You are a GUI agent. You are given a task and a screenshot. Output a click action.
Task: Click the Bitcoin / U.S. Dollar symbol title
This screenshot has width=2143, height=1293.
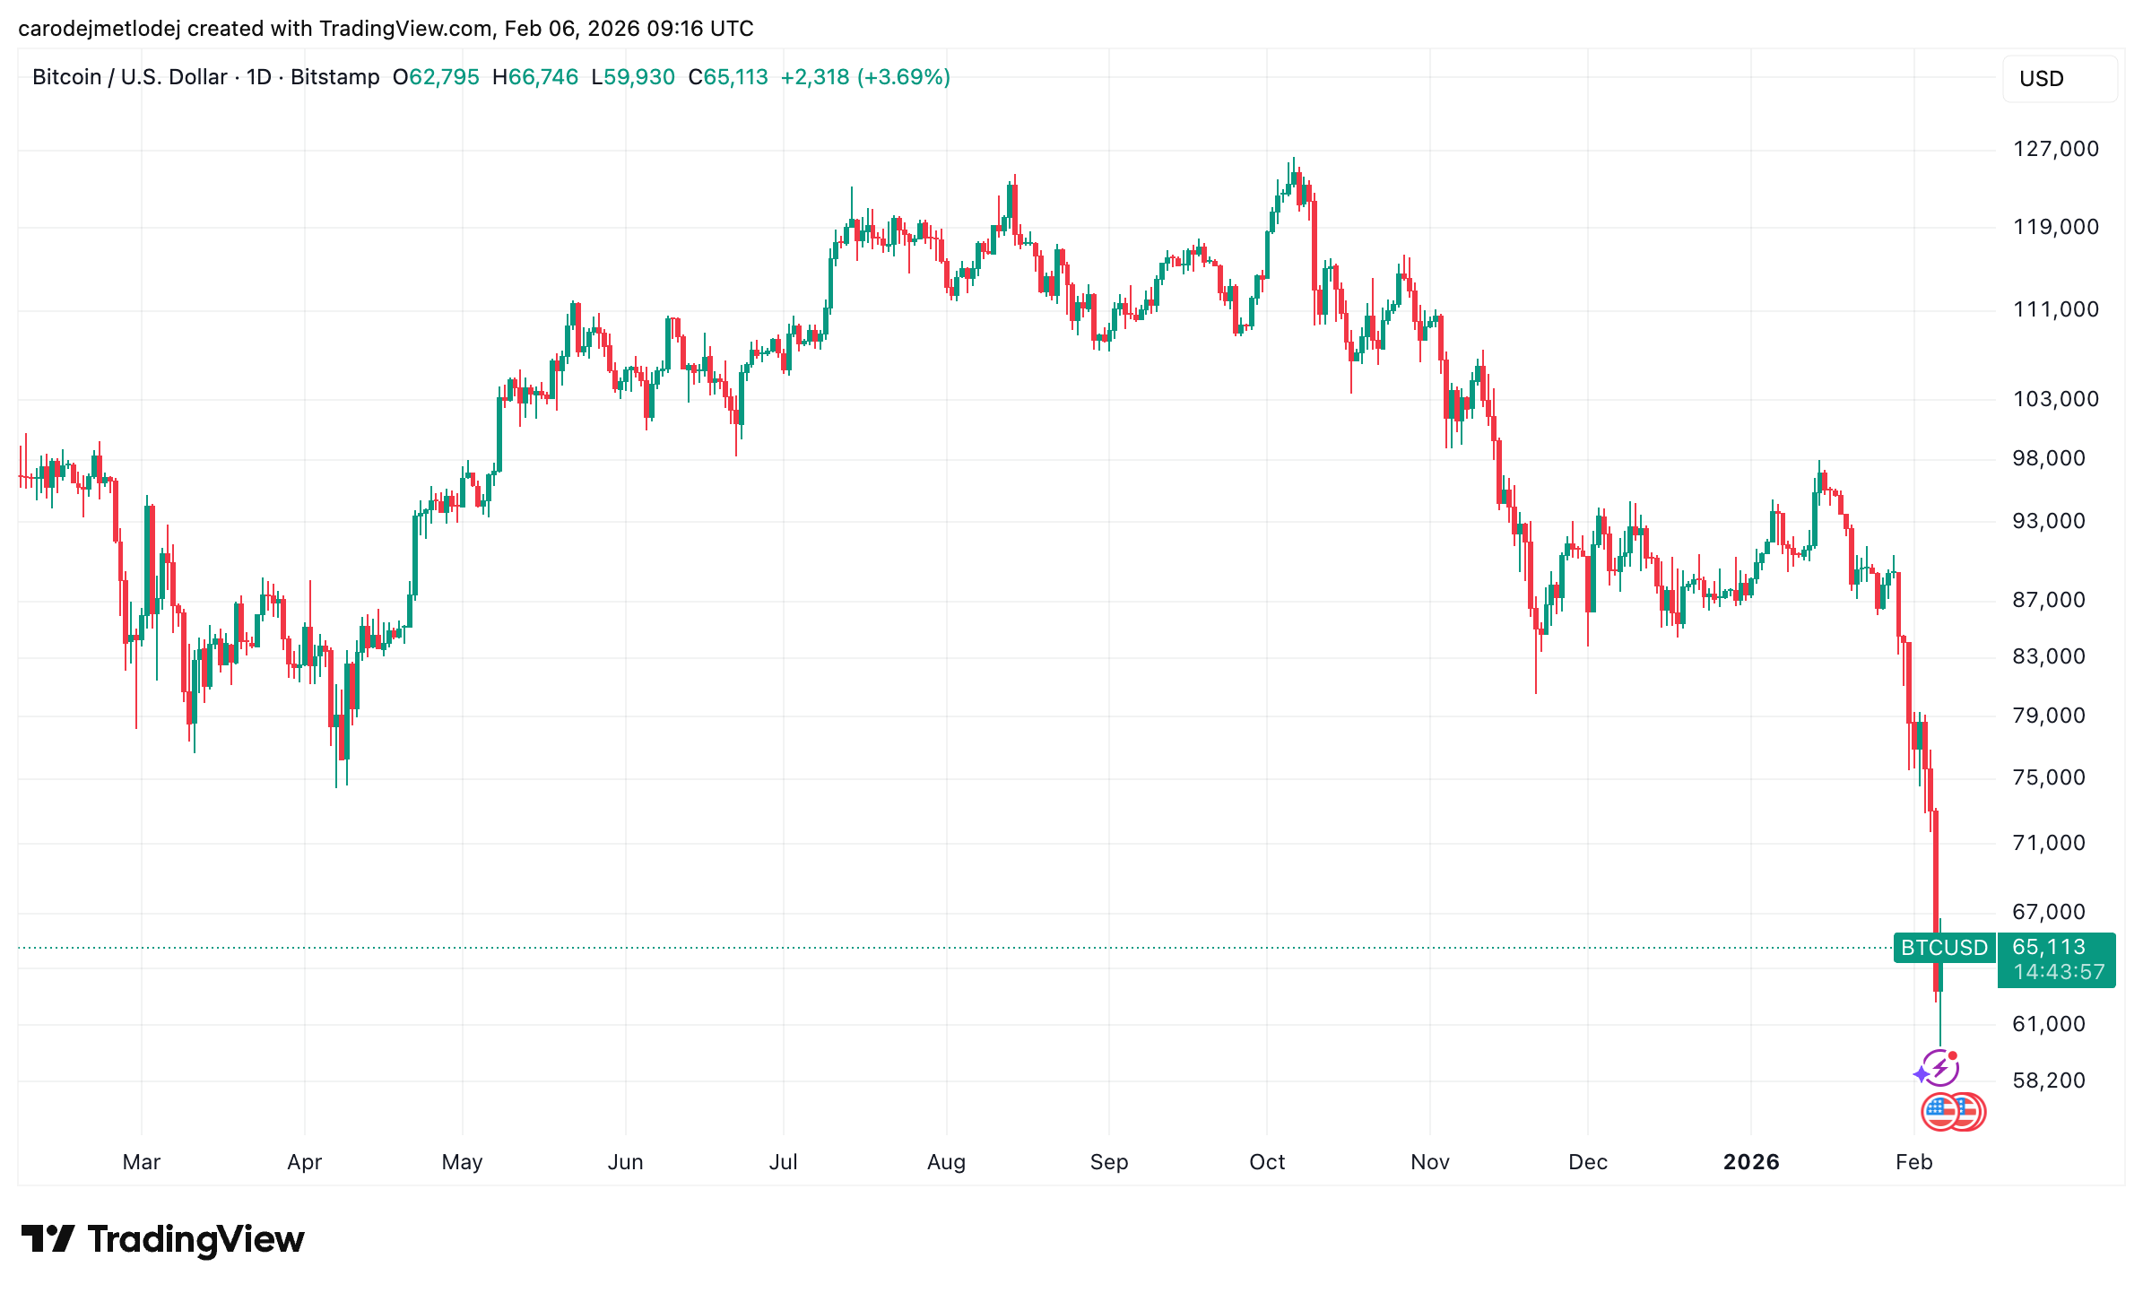(130, 77)
